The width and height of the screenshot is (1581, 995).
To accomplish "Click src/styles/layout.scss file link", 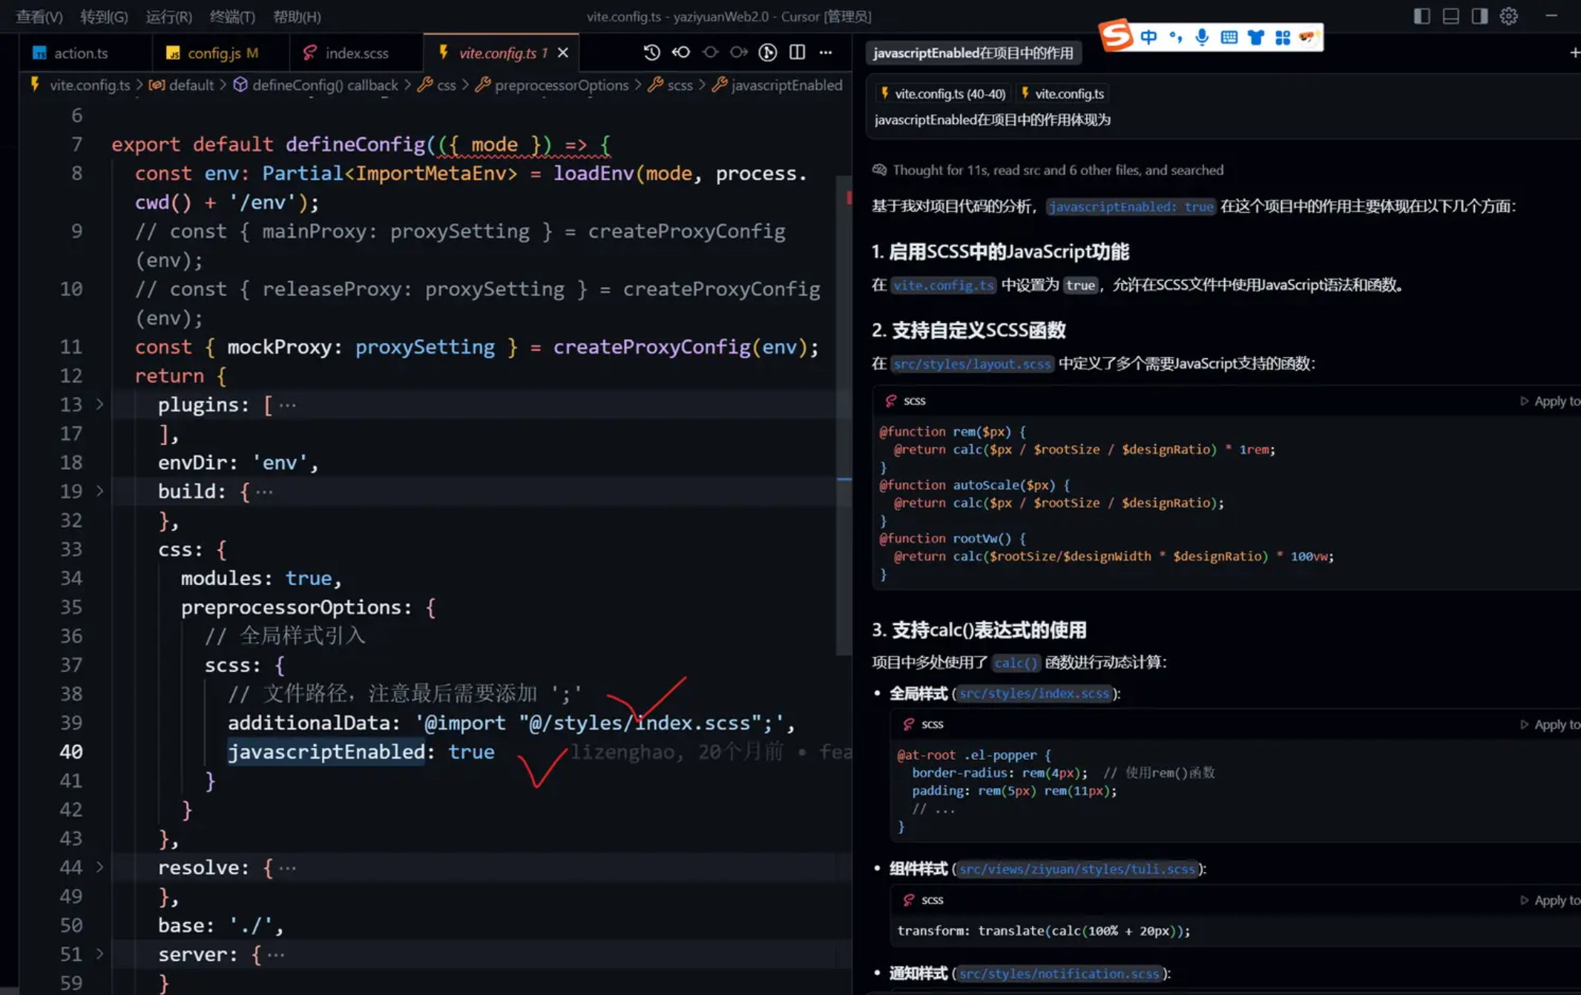I will click(x=972, y=363).
